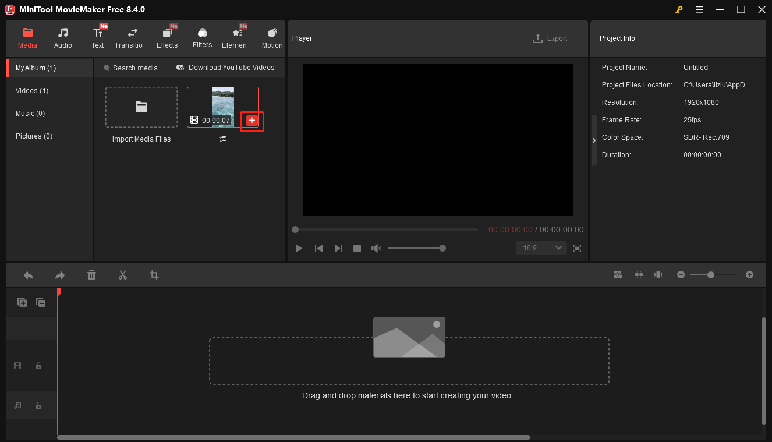
Task: Open the Filters library
Action: pos(202,36)
